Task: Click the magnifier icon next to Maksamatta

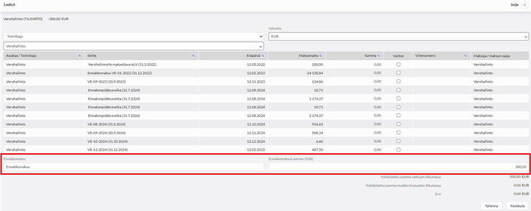Action: tap(321, 55)
